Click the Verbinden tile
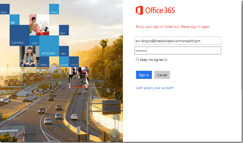 tap(49, 46)
